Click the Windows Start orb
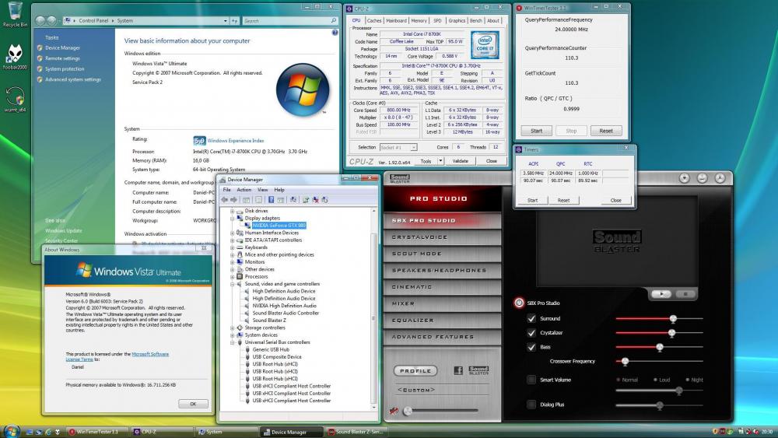The image size is (778, 438). coord(11,431)
